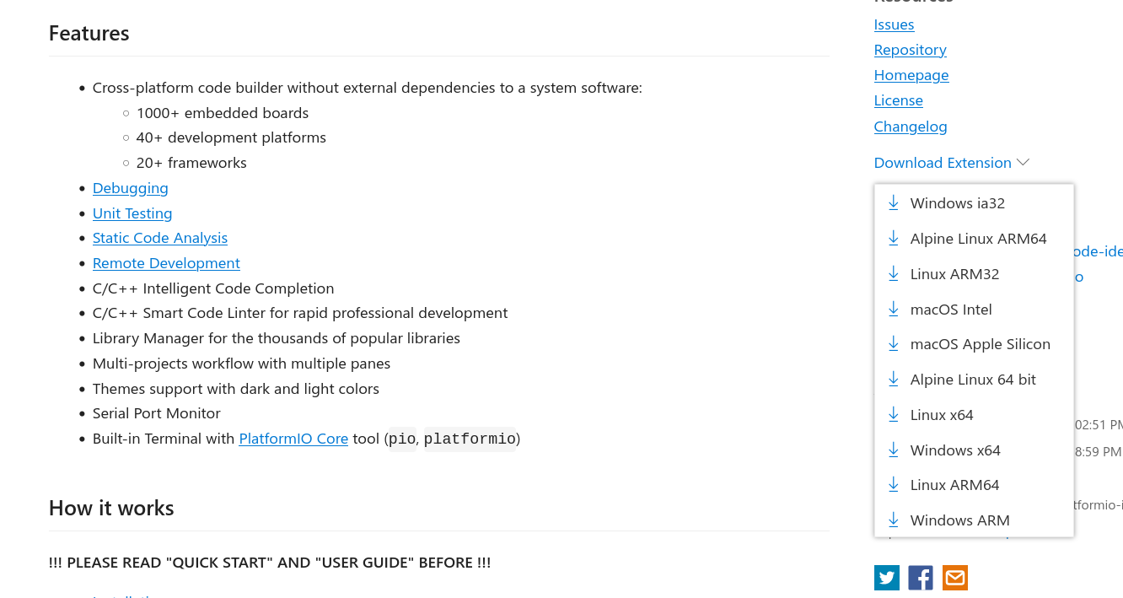Image resolution: width=1123 pixels, height=598 pixels.
Task: Share extension via Facebook icon
Action: click(x=921, y=578)
